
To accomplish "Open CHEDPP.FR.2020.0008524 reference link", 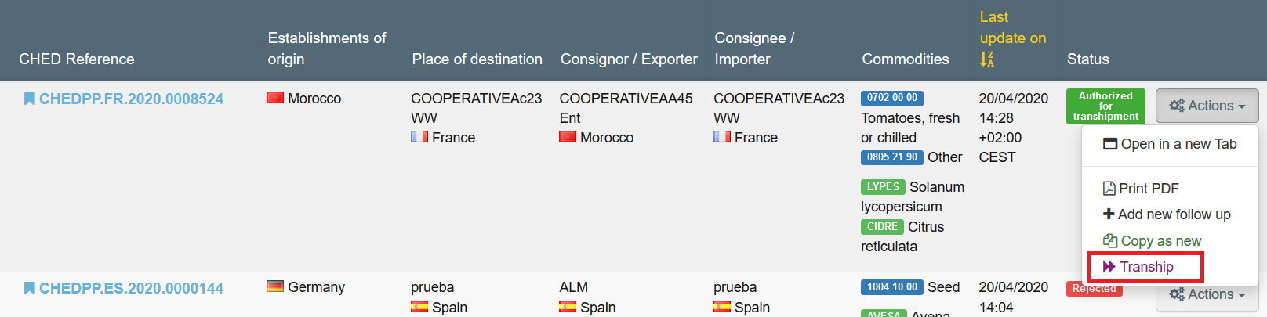I will click(131, 99).
